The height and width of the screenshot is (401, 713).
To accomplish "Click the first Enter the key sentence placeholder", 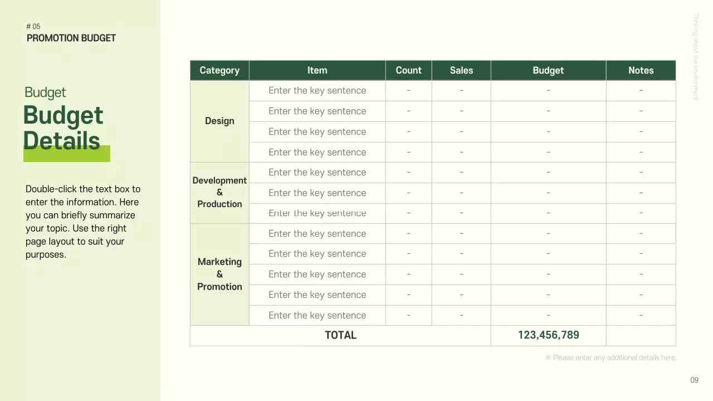I will pyautogui.click(x=317, y=90).
